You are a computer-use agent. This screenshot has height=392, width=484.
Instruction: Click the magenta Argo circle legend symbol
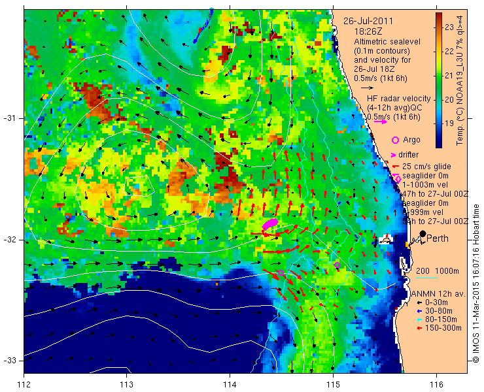tap(396, 140)
